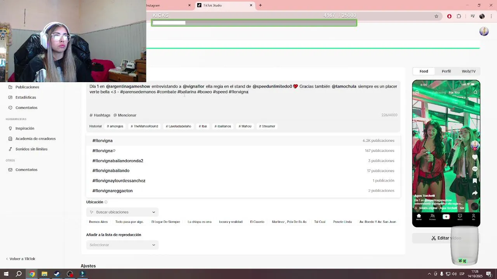
Task: Open Comentarios under Publicaciones section
Action: point(23,108)
